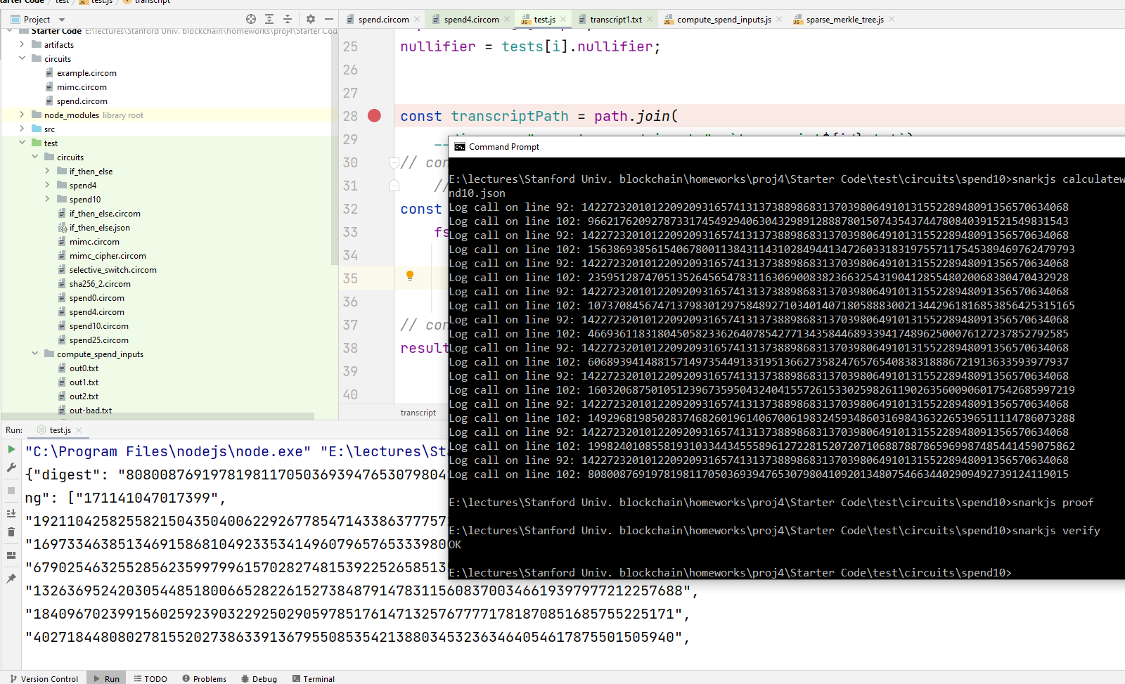This screenshot has height=684, width=1125.
Task: Click the stop process square icon
Action: pyautogui.click(x=11, y=491)
